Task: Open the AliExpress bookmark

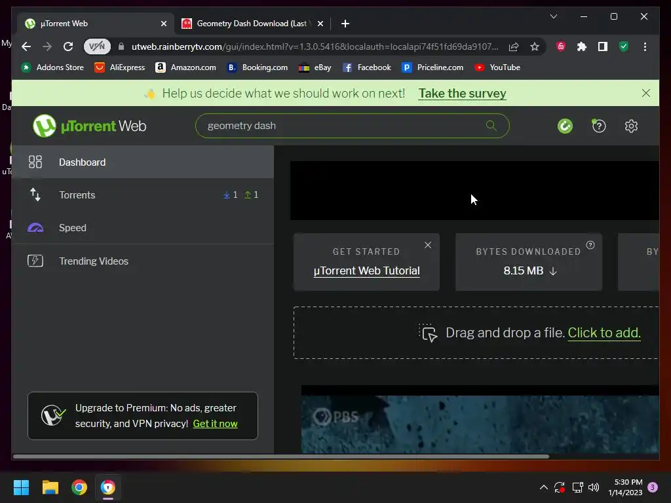Action: [x=119, y=67]
